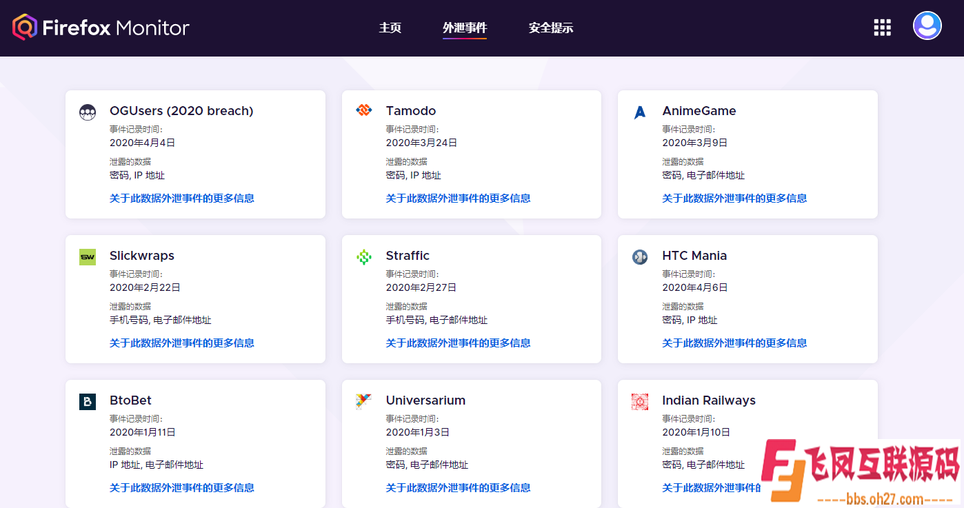This screenshot has width=964, height=508.
Task: Click the OGUsers (2020 breach) title
Action: pyautogui.click(x=181, y=111)
